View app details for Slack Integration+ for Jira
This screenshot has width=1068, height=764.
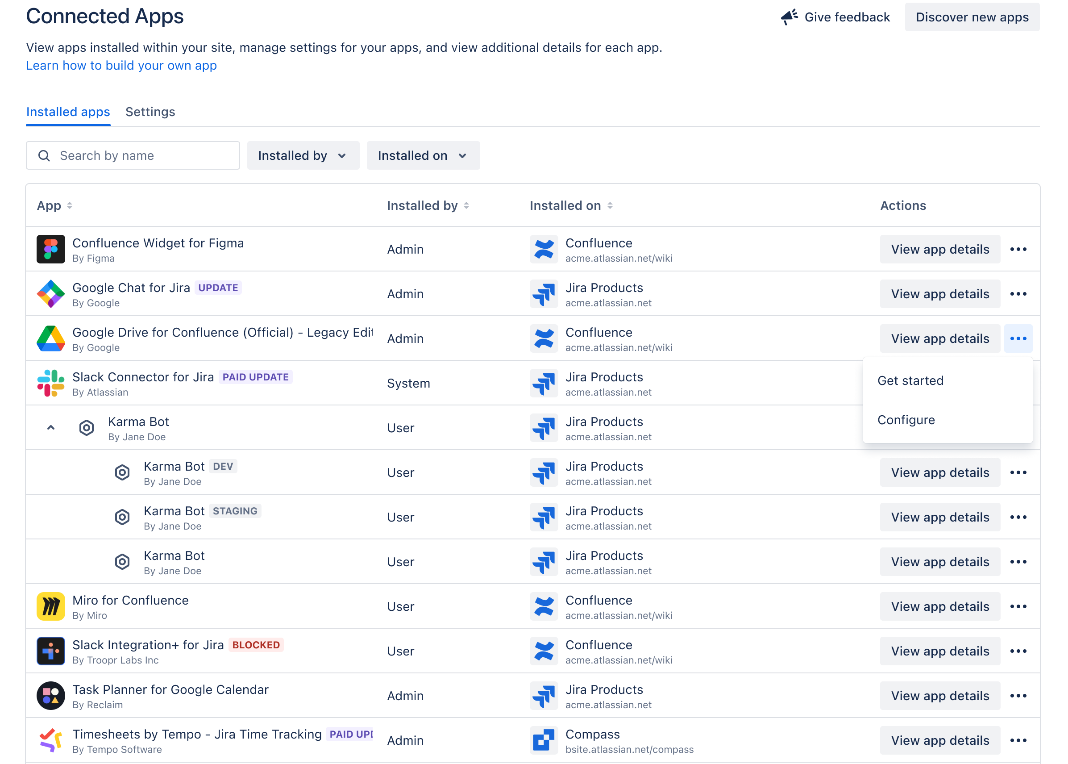coord(940,651)
